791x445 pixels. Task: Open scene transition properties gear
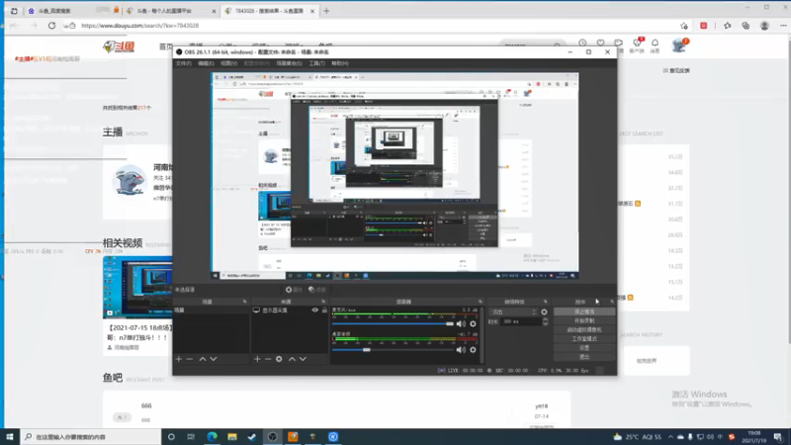pyautogui.click(x=544, y=311)
